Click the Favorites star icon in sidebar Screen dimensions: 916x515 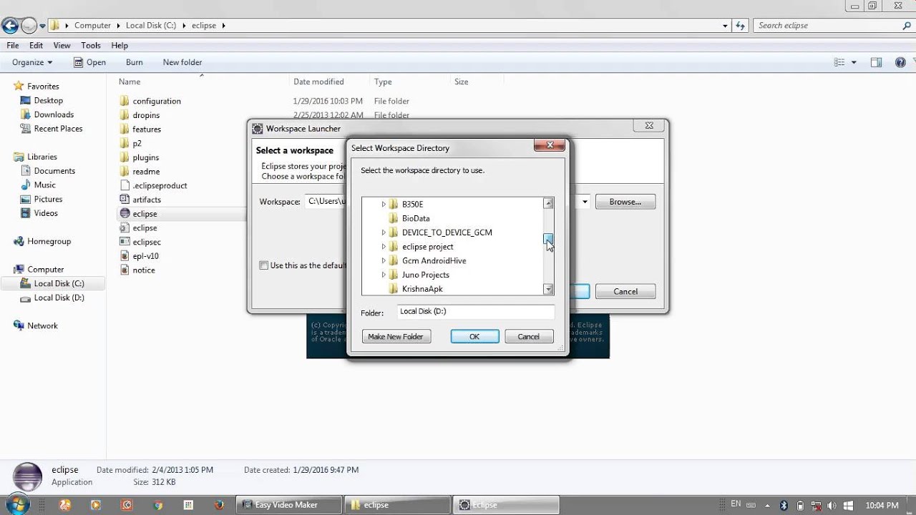click(x=19, y=87)
